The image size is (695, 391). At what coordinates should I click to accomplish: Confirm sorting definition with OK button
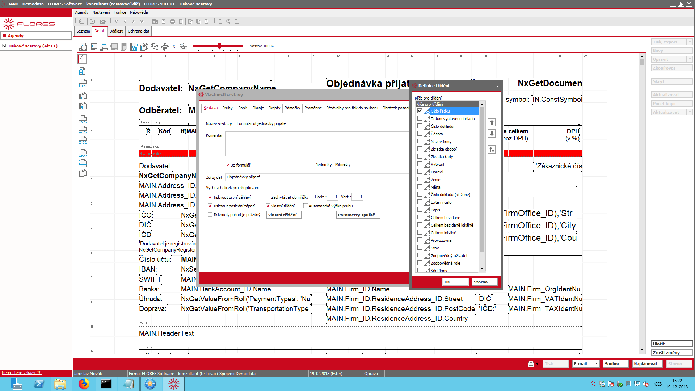point(455,282)
